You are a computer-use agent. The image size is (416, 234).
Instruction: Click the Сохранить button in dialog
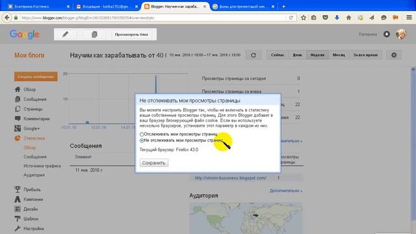[154, 162]
